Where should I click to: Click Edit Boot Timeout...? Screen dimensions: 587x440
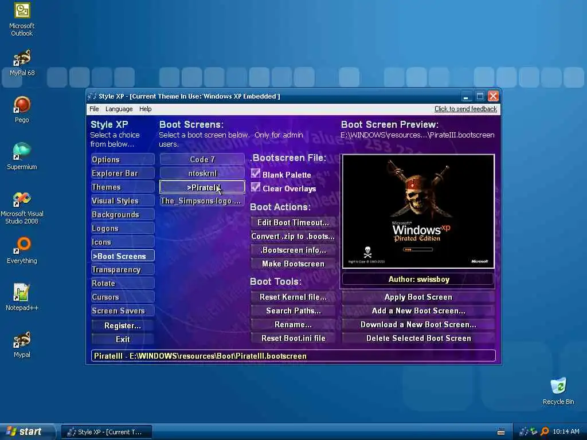293,223
